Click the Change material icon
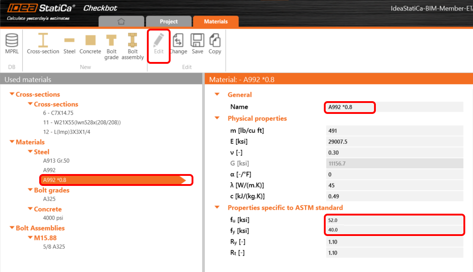The width and height of the screenshot is (473, 272). [x=178, y=44]
